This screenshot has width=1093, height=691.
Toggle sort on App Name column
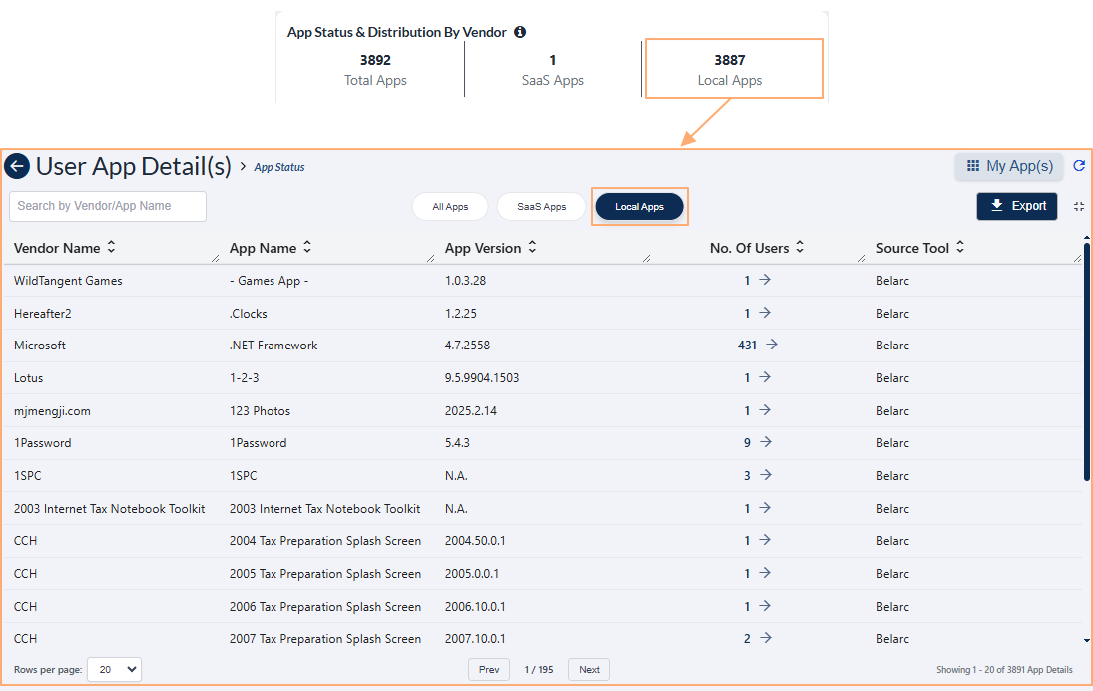coord(307,247)
